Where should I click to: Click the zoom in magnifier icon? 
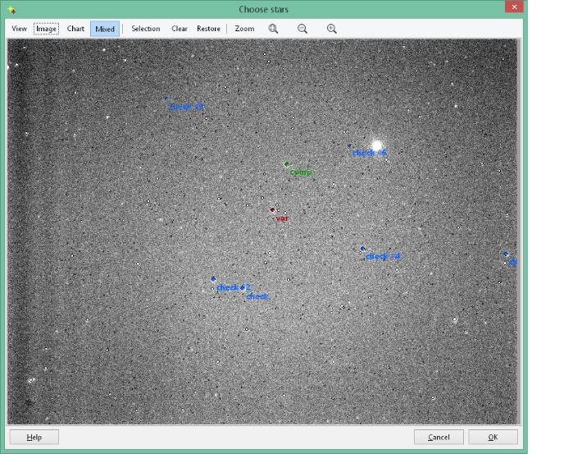click(x=332, y=29)
